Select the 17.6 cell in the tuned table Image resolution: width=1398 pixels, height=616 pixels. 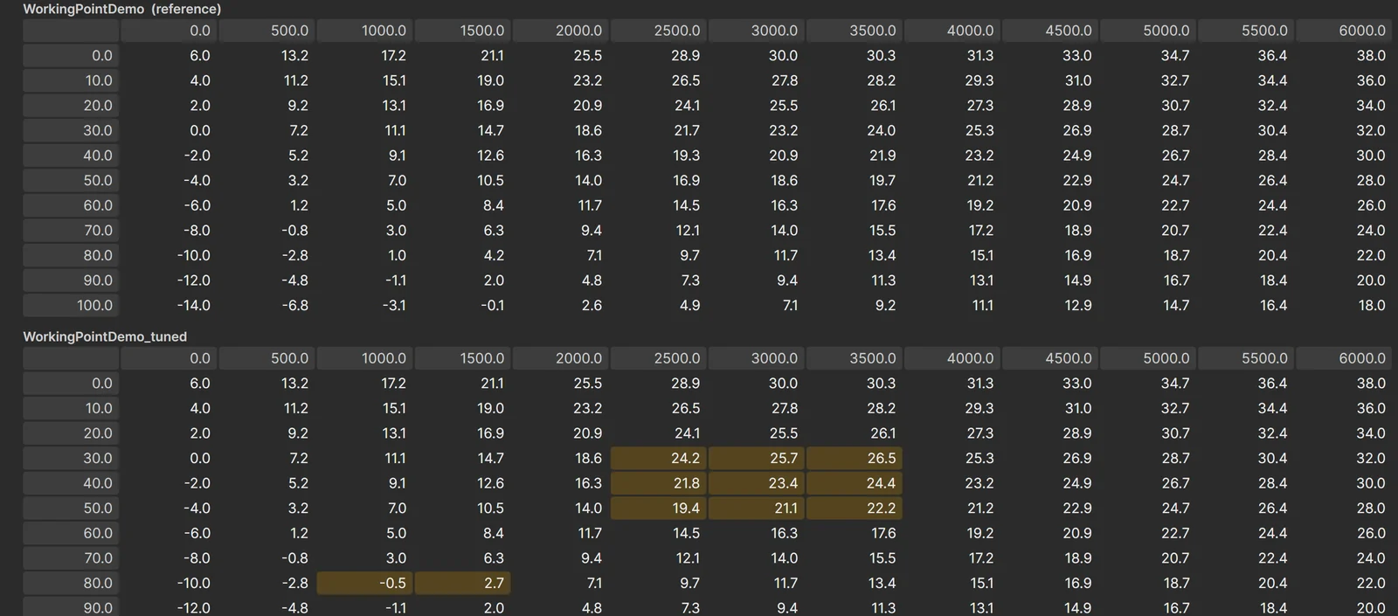[855, 533]
